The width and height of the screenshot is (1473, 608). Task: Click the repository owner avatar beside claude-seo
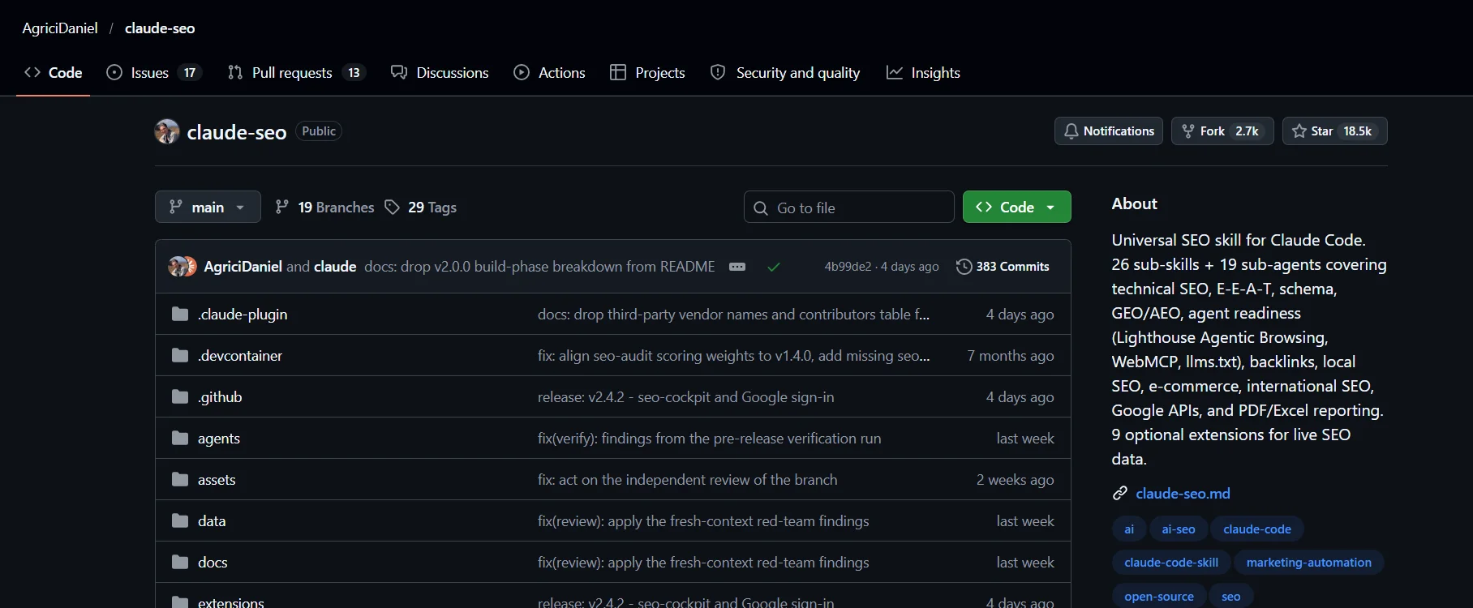(x=167, y=131)
